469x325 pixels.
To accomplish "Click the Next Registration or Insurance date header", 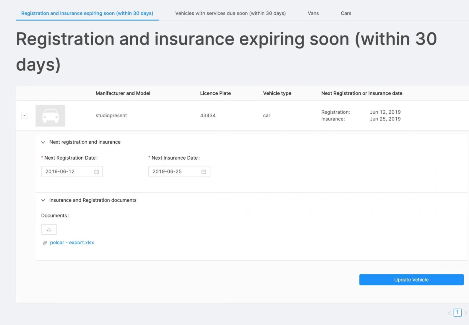I will tap(362, 93).
